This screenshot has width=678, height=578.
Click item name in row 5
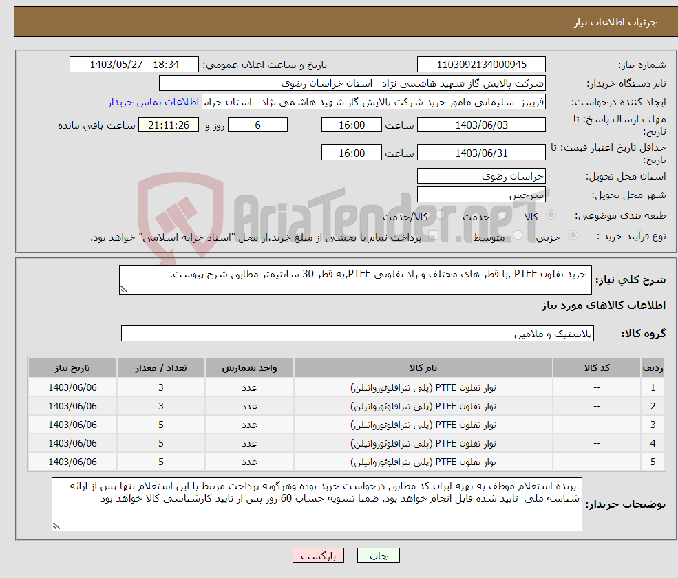point(423,462)
